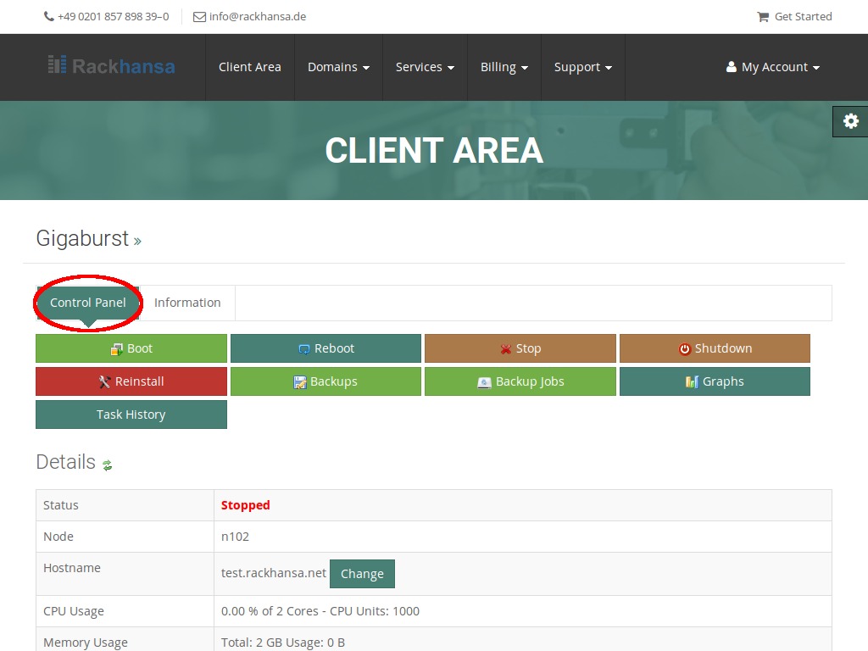Image resolution: width=868 pixels, height=651 pixels.
Task: Click the shopping cart icon
Action: click(x=763, y=17)
